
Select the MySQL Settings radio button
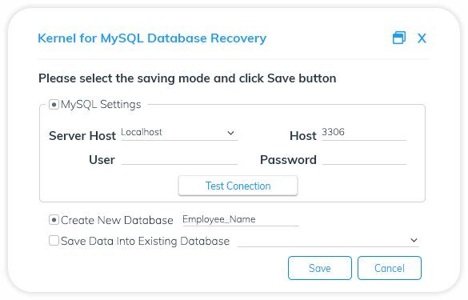click(54, 105)
